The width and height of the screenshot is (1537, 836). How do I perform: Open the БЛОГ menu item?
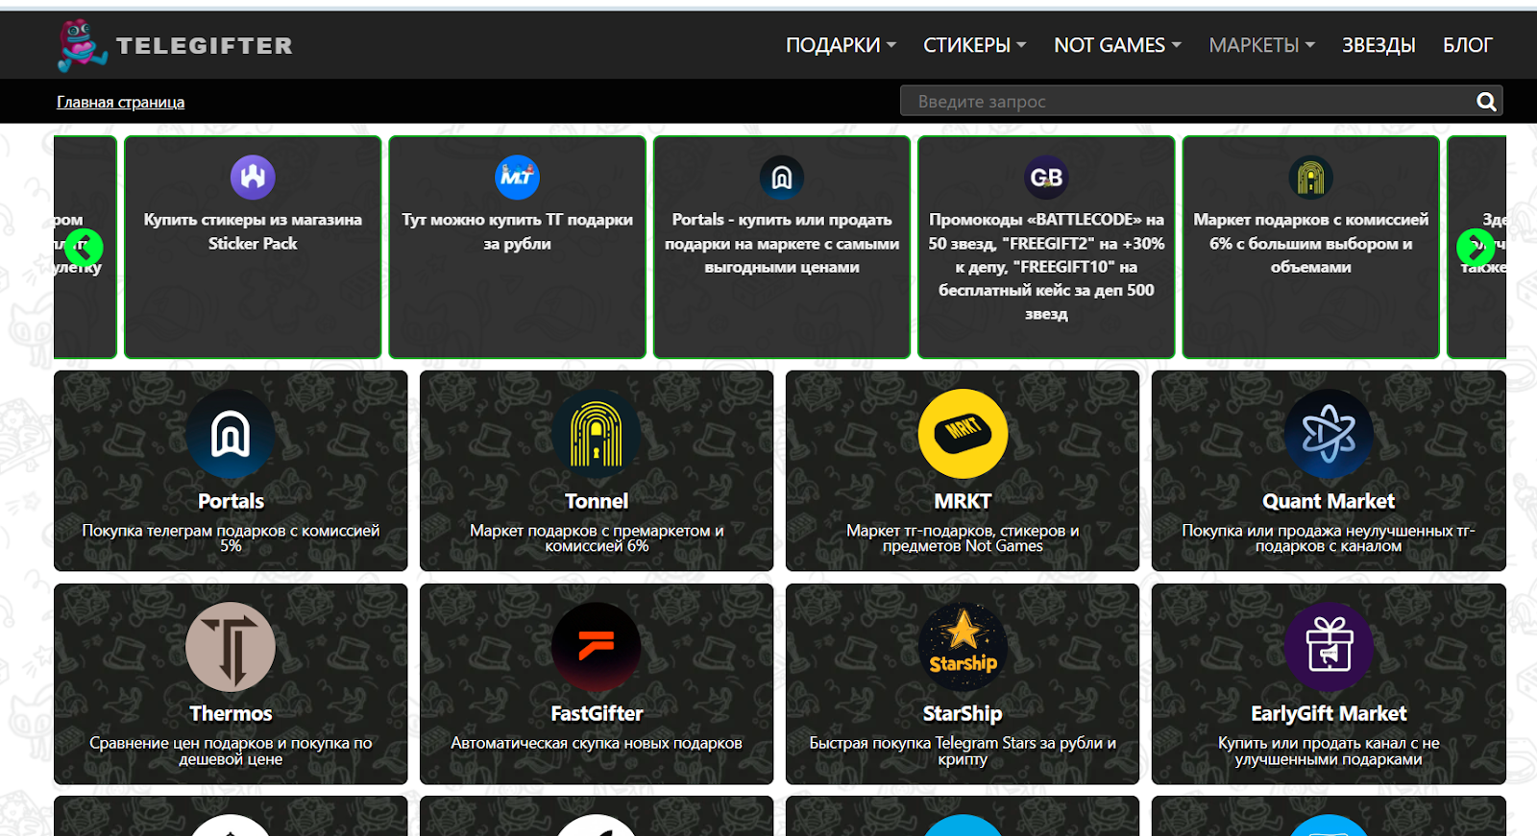click(x=1468, y=45)
